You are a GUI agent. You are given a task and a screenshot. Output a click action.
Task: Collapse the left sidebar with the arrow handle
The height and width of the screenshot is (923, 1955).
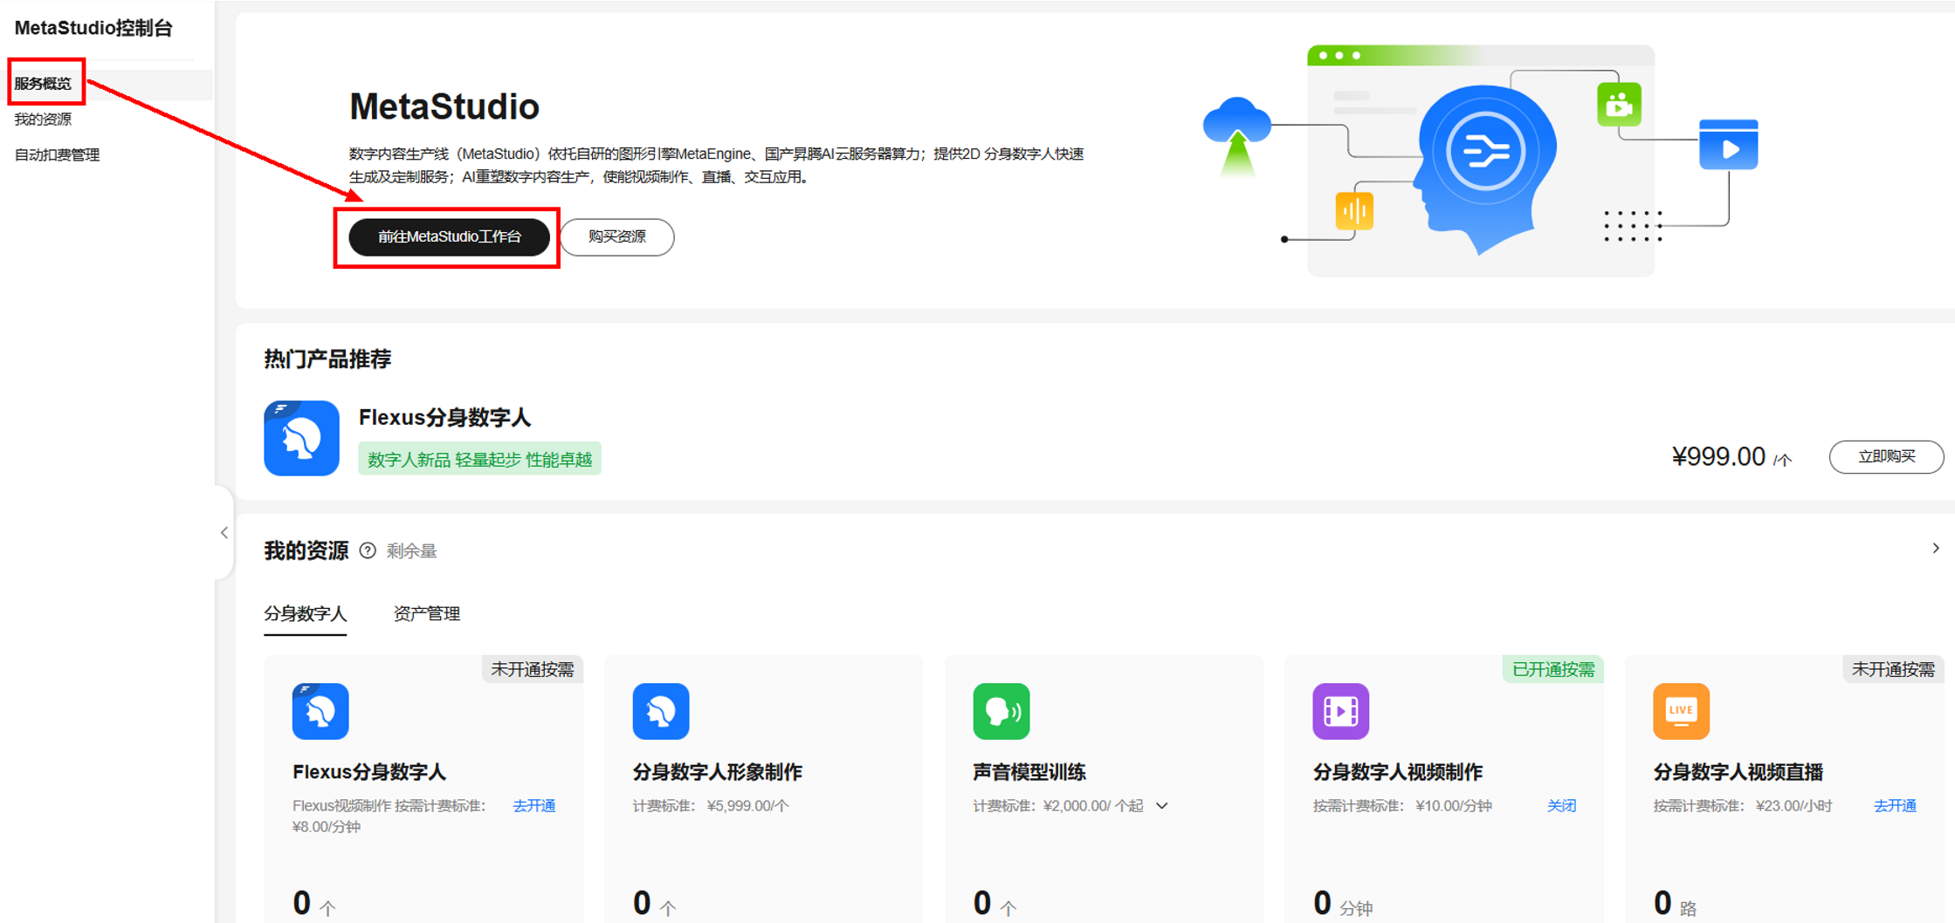(224, 533)
